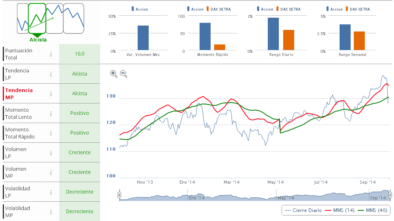Click the right handle of range navigator
The width and height of the screenshot is (394, 221).
tap(390, 195)
